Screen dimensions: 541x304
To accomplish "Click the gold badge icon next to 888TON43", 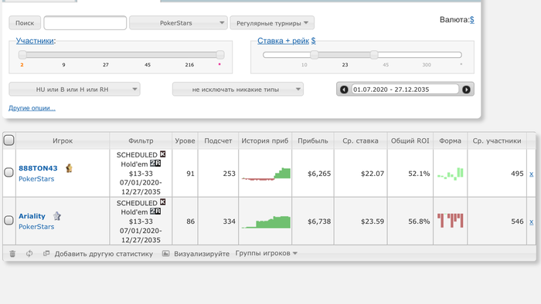I will [69, 168].
